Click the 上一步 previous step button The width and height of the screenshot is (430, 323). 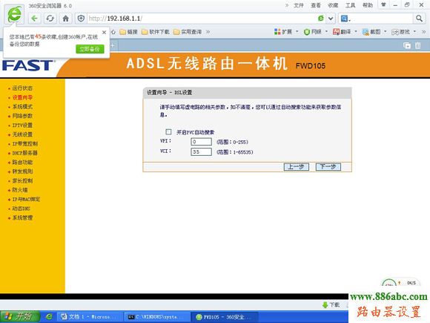296,167
